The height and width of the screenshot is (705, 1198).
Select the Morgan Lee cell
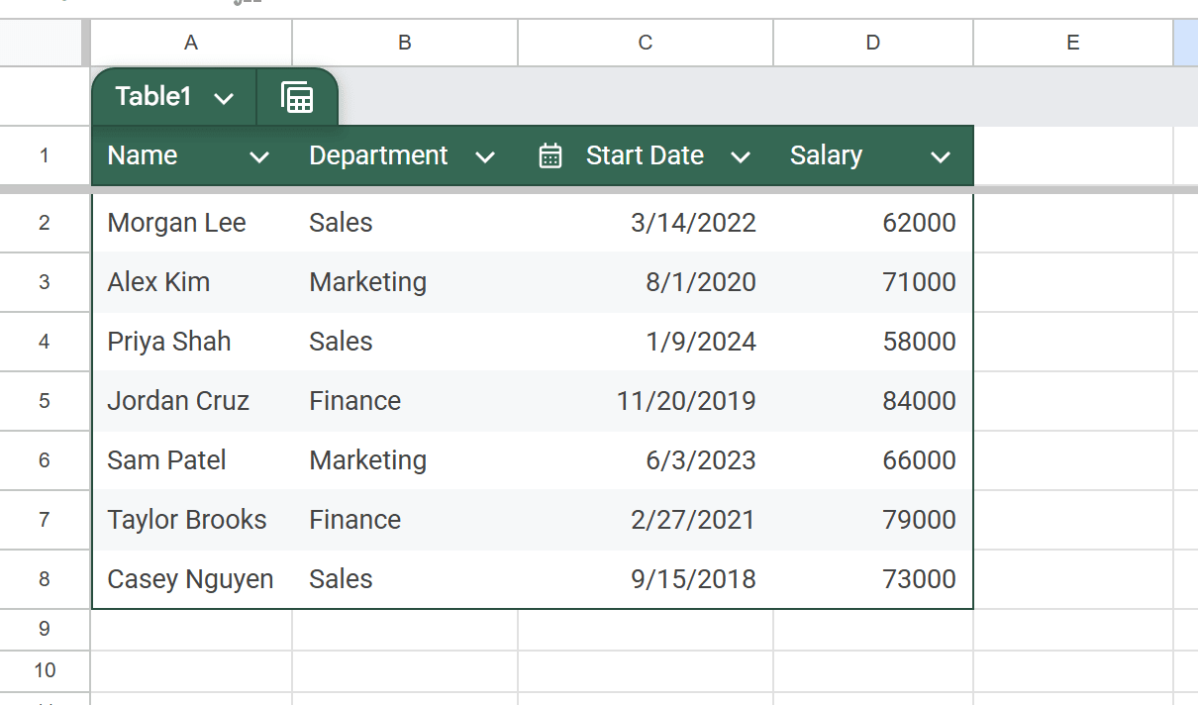pyautogui.click(x=191, y=223)
